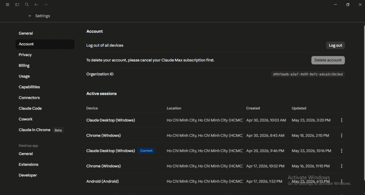Close the application window
The width and height of the screenshot is (365, 195).
click(x=360, y=5)
